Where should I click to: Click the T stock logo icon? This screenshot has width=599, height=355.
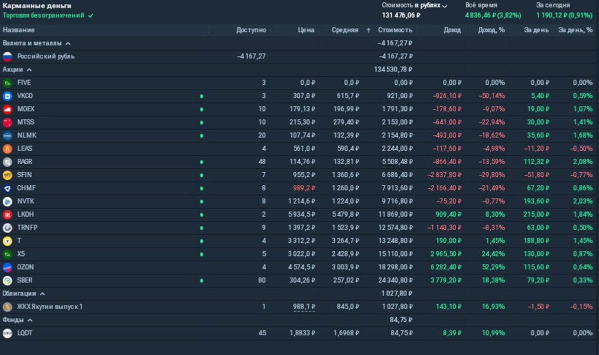(x=7, y=241)
